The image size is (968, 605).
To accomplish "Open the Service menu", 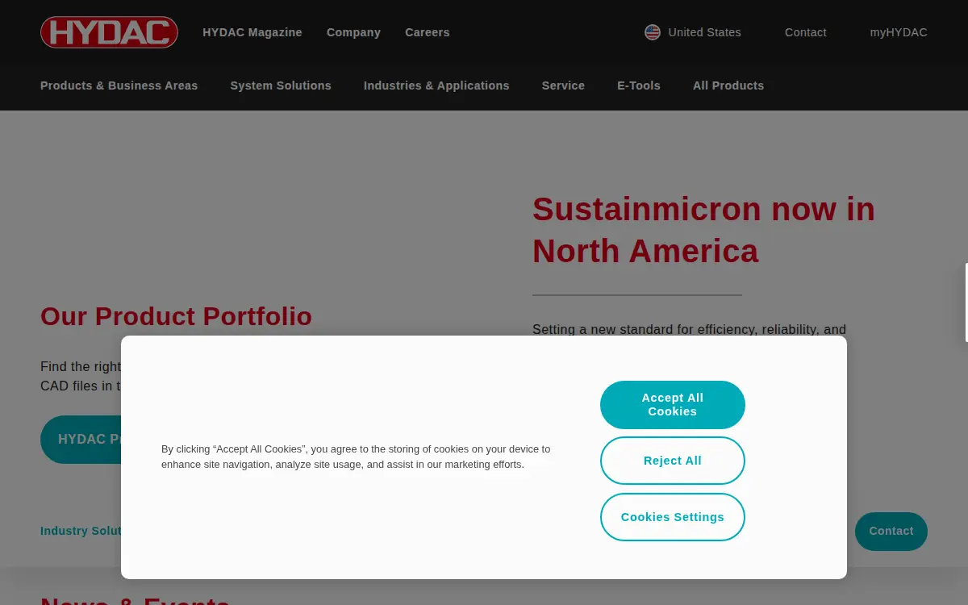I will point(563,86).
